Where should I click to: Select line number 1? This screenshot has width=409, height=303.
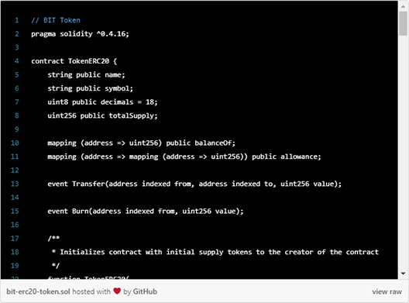[17, 20]
